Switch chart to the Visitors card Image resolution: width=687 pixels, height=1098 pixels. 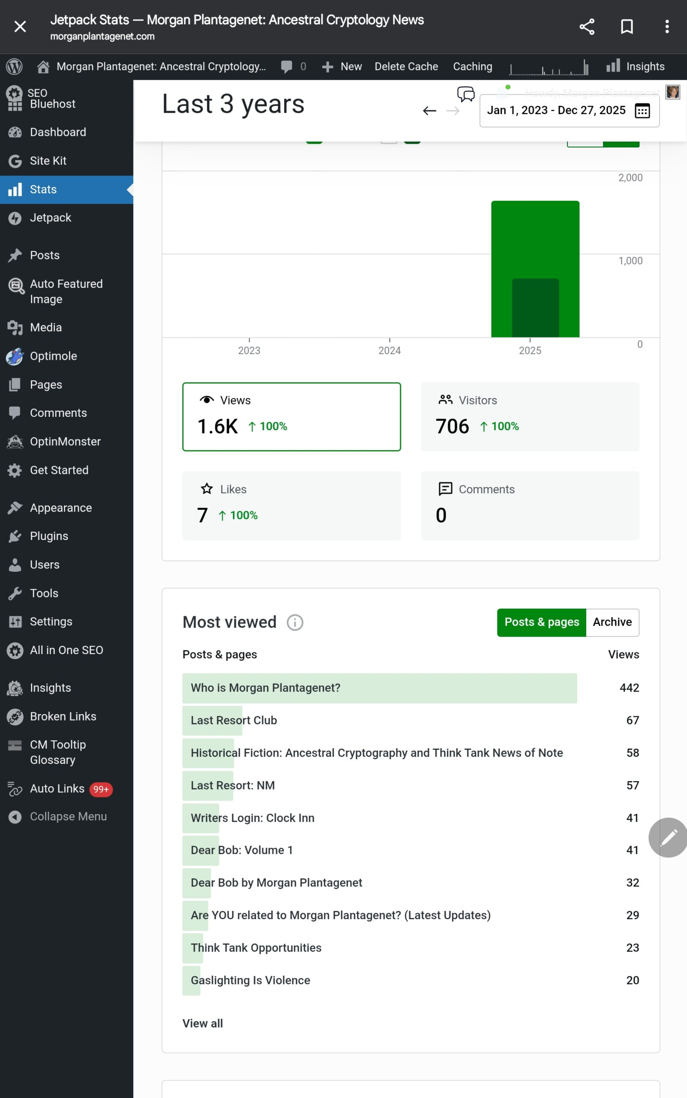point(530,416)
